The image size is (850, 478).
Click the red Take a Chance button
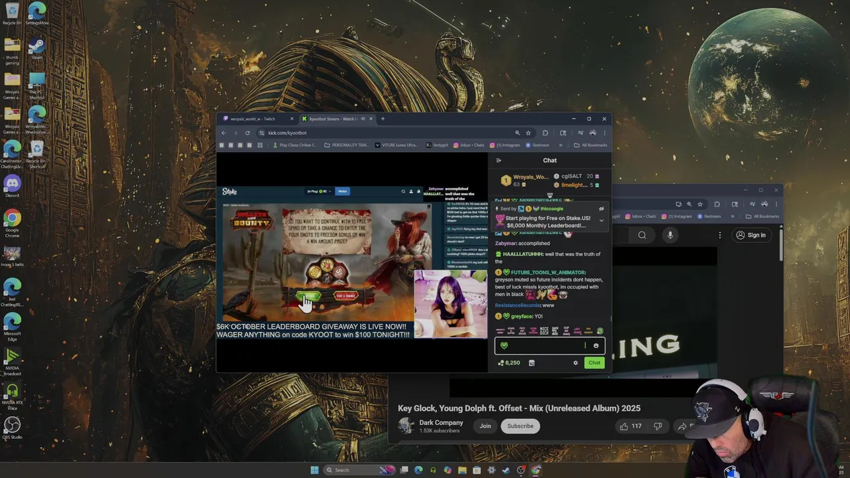point(345,295)
